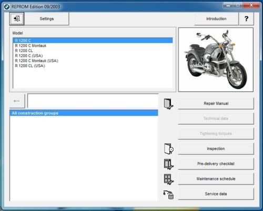
Task: Minimize the REPROM window
Action: click(228, 5)
